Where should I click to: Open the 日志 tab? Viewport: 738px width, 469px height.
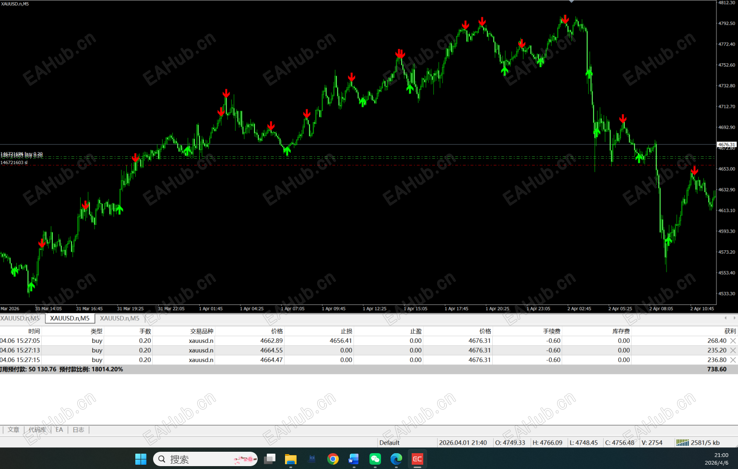click(x=78, y=430)
